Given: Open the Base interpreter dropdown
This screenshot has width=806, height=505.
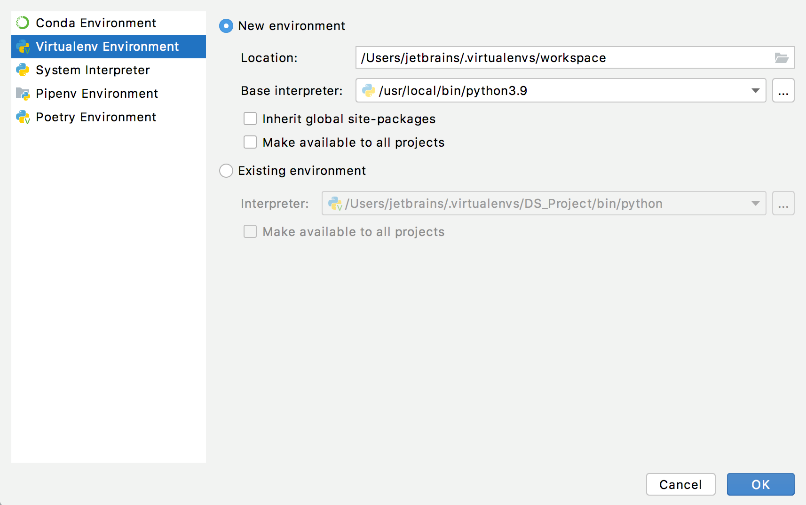Looking at the screenshot, I should click(756, 90).
